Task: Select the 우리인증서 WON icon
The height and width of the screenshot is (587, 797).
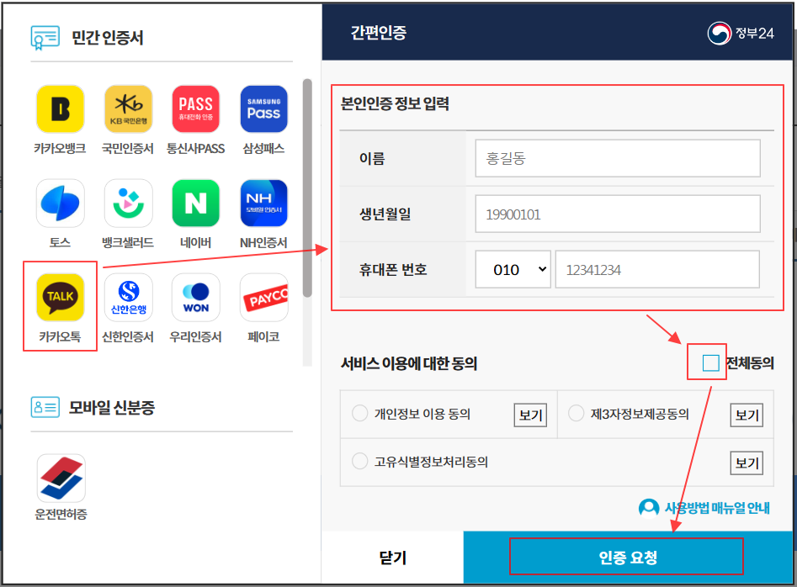Action: pos(196,298)
